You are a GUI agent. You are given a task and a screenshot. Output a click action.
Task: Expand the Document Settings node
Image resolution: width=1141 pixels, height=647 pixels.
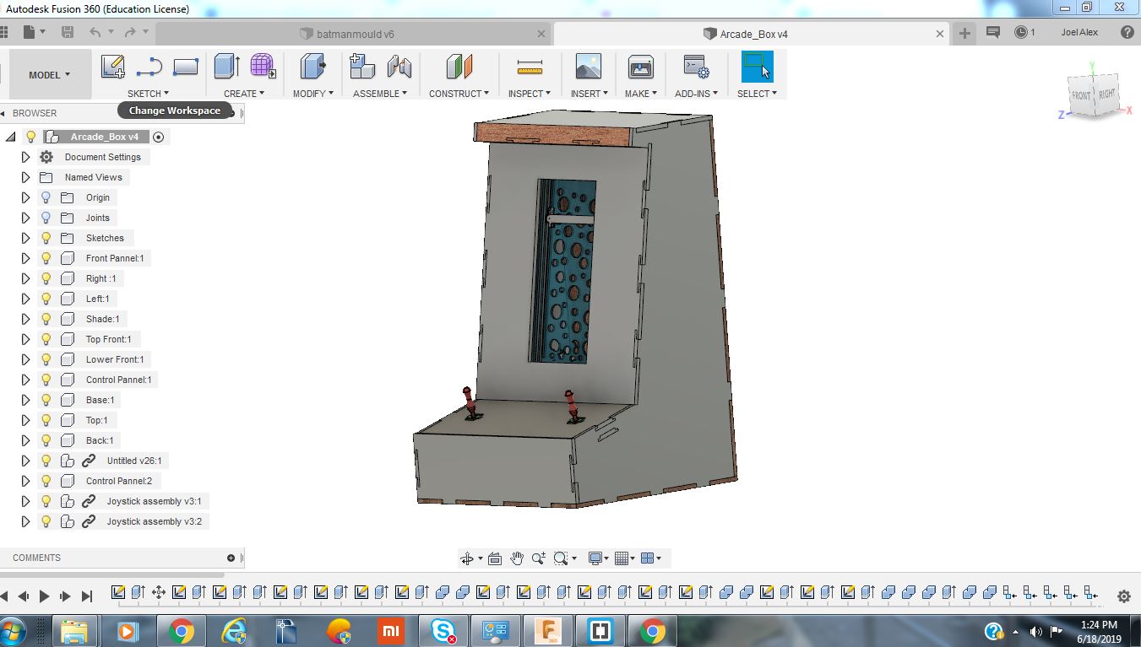(25, 157)
